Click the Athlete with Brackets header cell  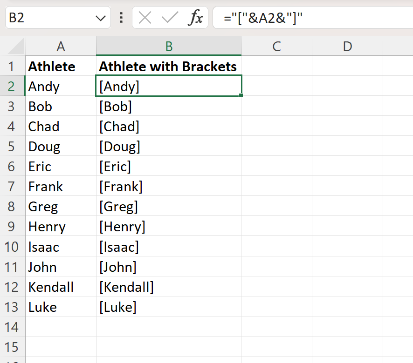pyautogui.click(x=168, y=66)
